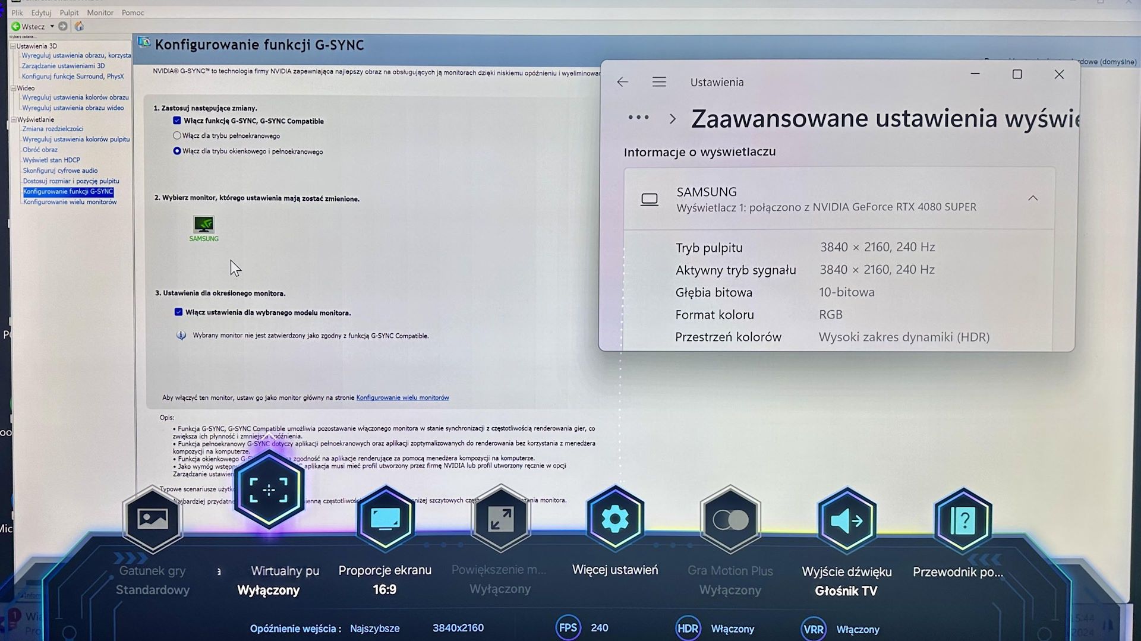This screenshot has width=1141, height=641.
Task: Click the Aktywny tryb sygnału label
Action: tap(736, 270)
